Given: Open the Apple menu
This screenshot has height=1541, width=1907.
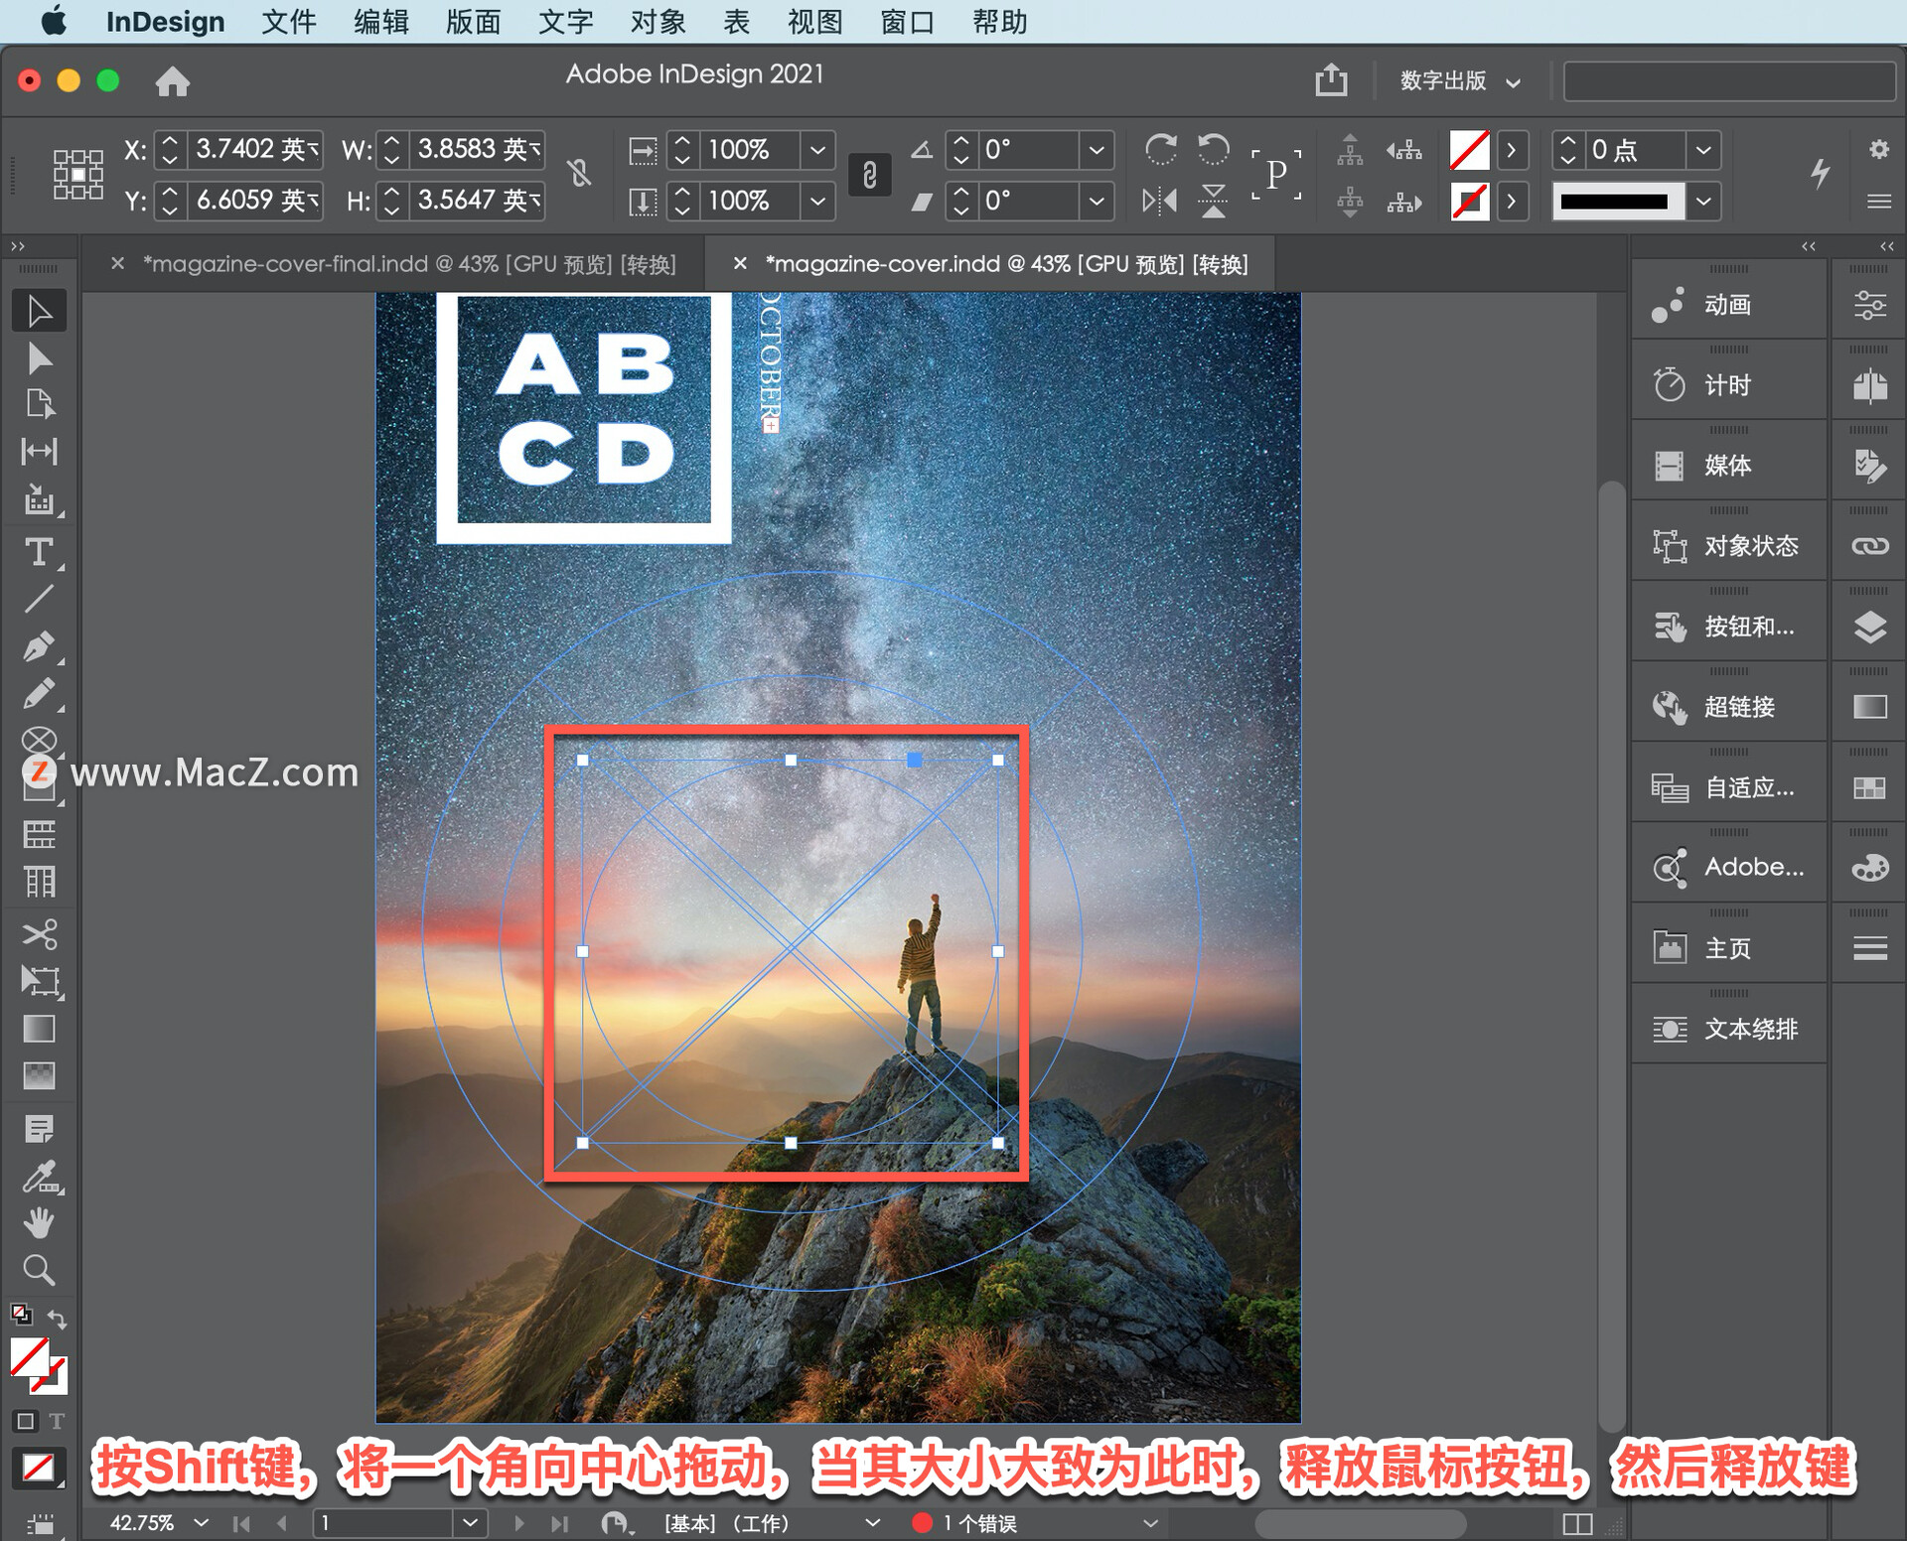Looking at the screenshot, I should [x=53, y=21].
